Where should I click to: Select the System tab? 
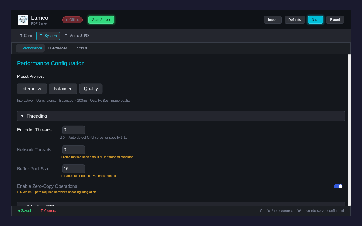click(48, 36)
